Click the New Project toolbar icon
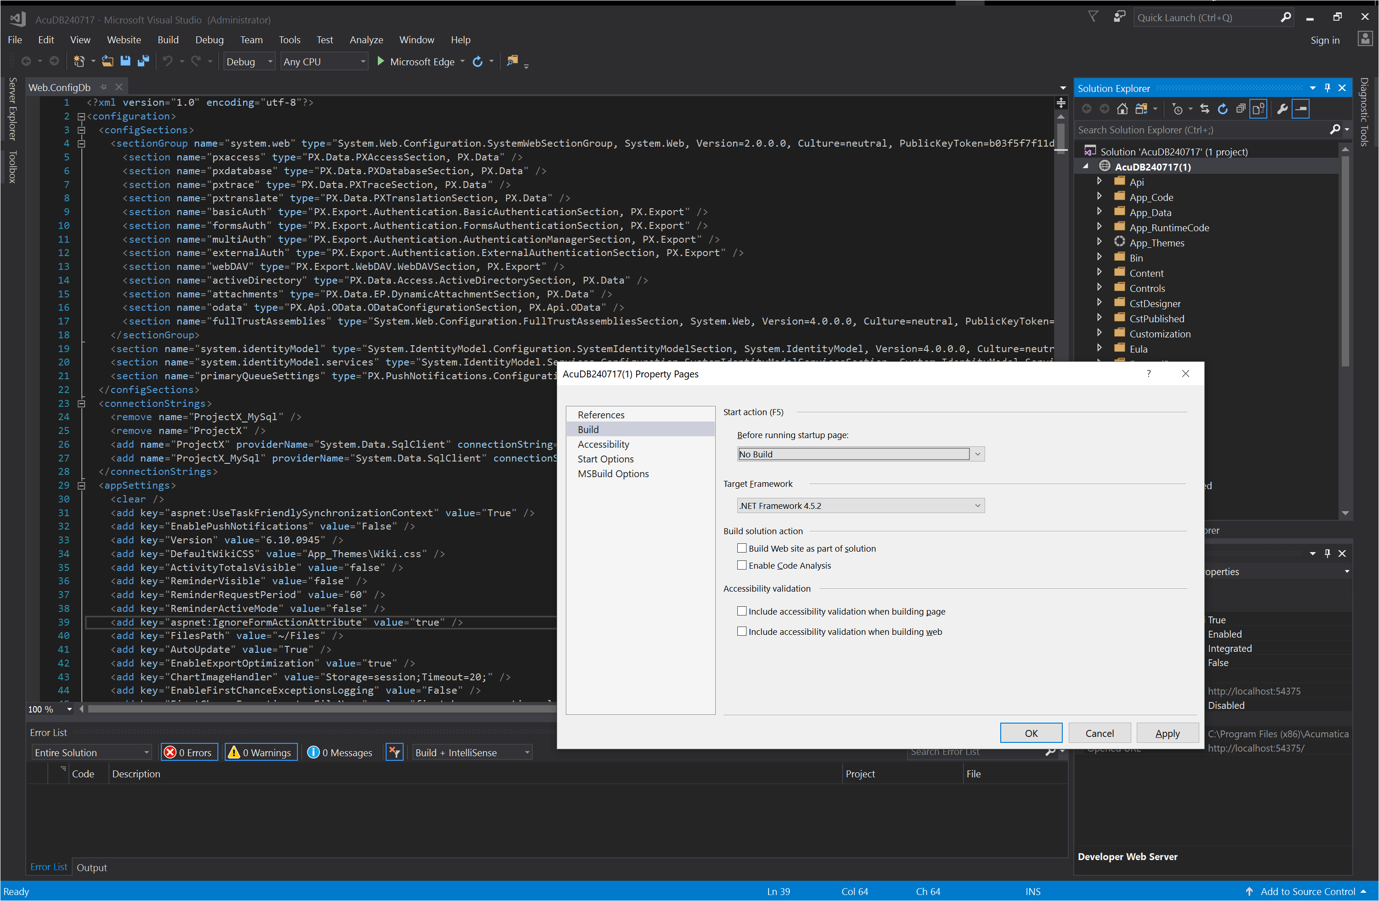1379x901 pixels. (x=79, y=62)
